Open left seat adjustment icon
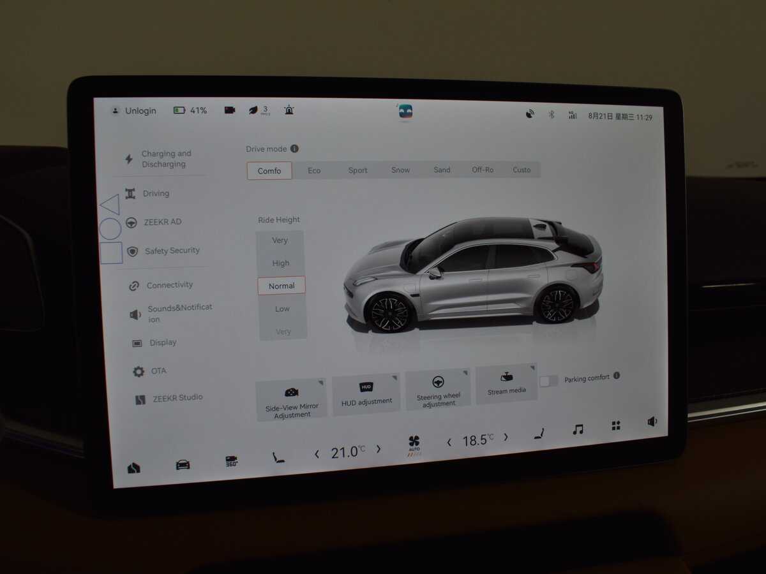The height and width of the screenshot is (574, 766). coord(278,457)
